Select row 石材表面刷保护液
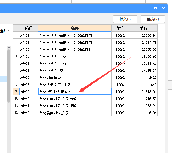The height and width of the screenshot is (153, 172). [75, 112]
